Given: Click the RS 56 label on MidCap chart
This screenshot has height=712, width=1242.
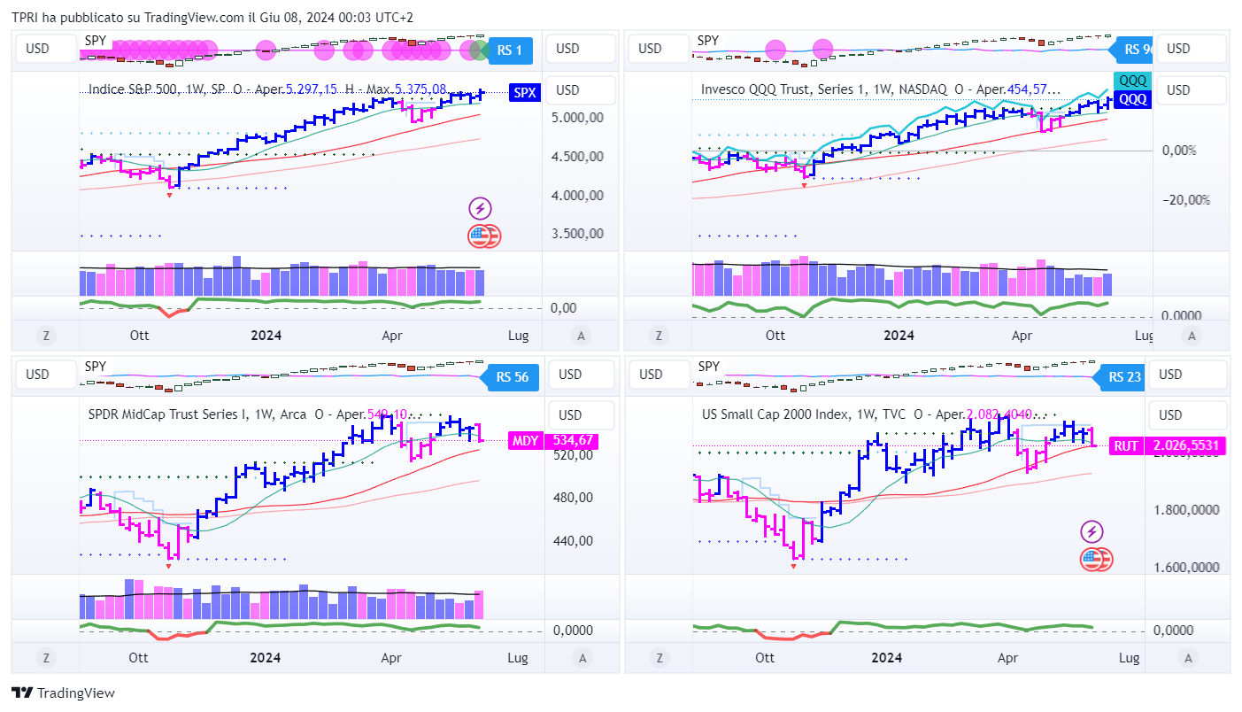Looking at the screenshot, I should point(512,377).
